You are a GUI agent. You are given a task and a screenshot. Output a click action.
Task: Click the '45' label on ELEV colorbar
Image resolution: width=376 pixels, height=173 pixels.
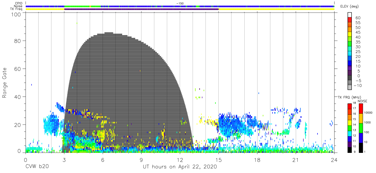[358, 33]
